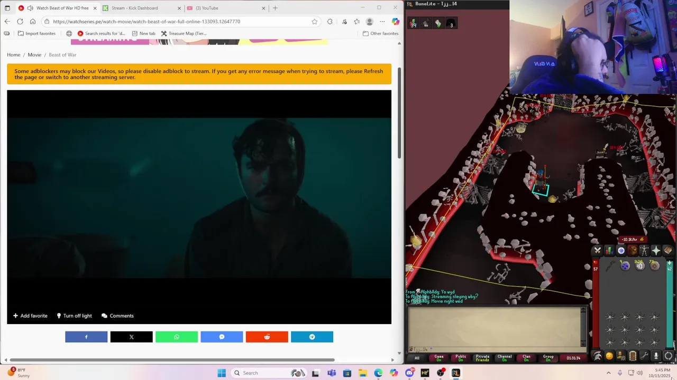This screenshot has height=380, width=677.
Task: Show hidden system tray icons chevron
Action: [x=608, y=373]
